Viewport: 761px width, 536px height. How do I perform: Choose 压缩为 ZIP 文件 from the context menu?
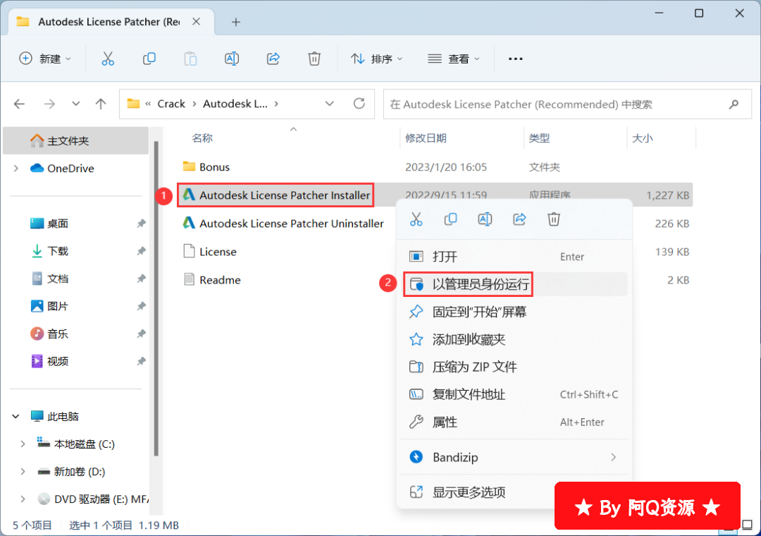pyautogui.click(x=515, y=367)
